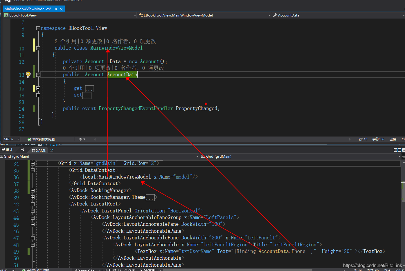Click the 行: 13 line indicator
The width and height of the screenshot is (405, 271).
(363, 139)
